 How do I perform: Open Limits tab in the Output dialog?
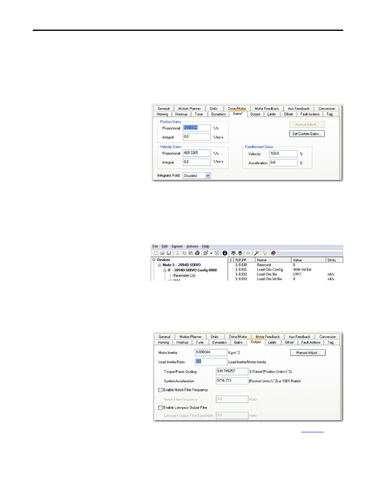coord(272,343)
